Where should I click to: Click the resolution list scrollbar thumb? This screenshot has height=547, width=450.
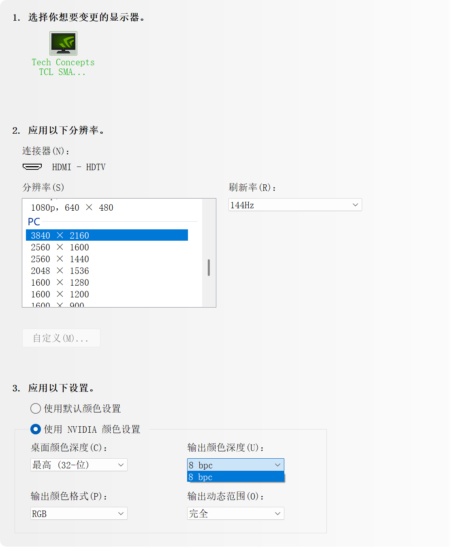(x=209, y=268)
